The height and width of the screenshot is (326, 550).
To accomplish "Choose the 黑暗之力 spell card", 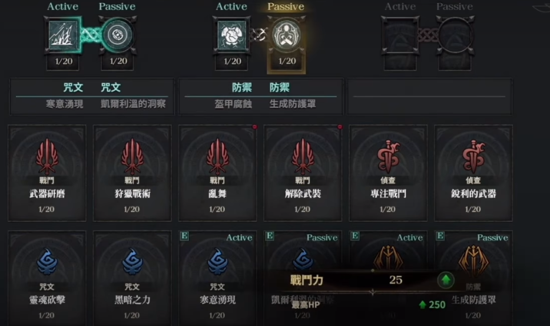I will pos(132,278).
